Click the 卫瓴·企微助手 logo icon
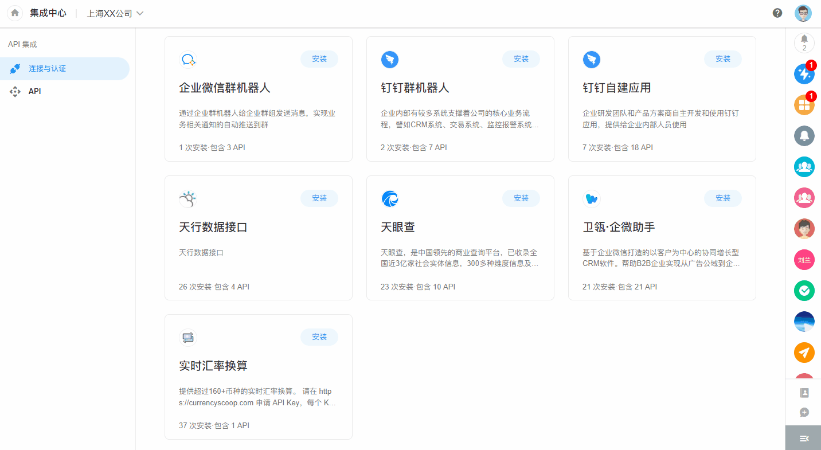The height and width of the screenshot is (450, 821). tap(592, 198)
